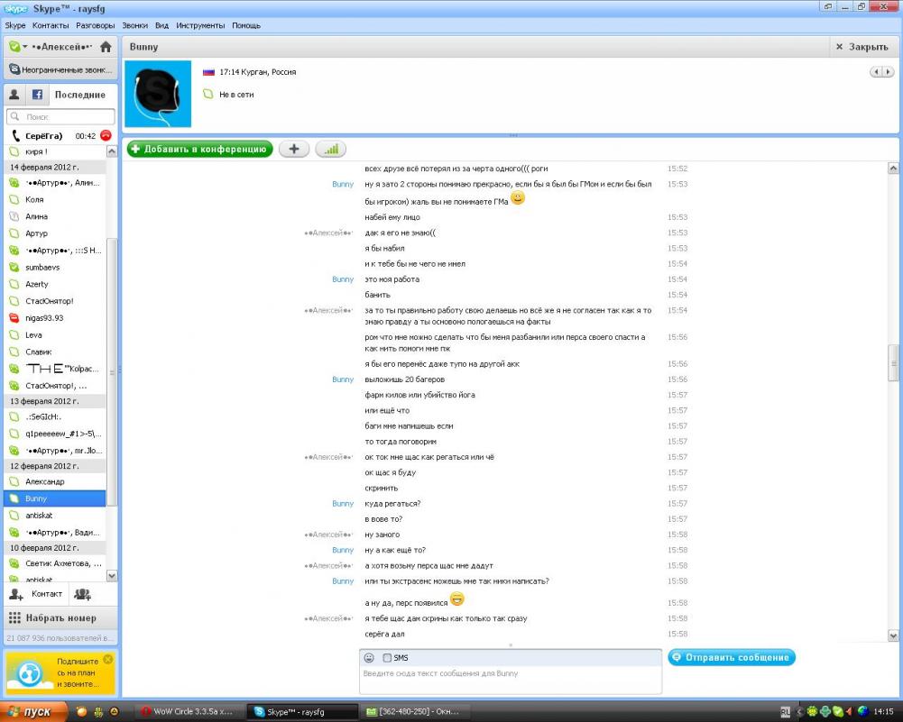The height and width of the screenshot is (722, 903).
Task: Click the create group icon beside Контакт
Action: (x=82, y=594)
